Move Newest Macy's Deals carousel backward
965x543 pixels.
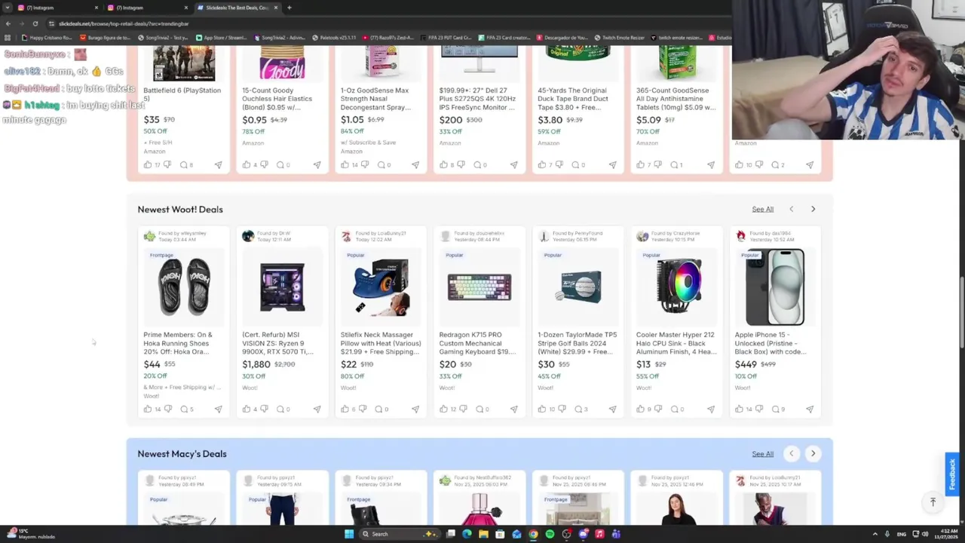pyautogui.click(x=791, y=453)
